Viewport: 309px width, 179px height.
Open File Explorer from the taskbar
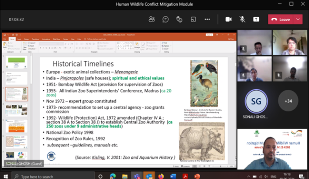coord(124,176)
